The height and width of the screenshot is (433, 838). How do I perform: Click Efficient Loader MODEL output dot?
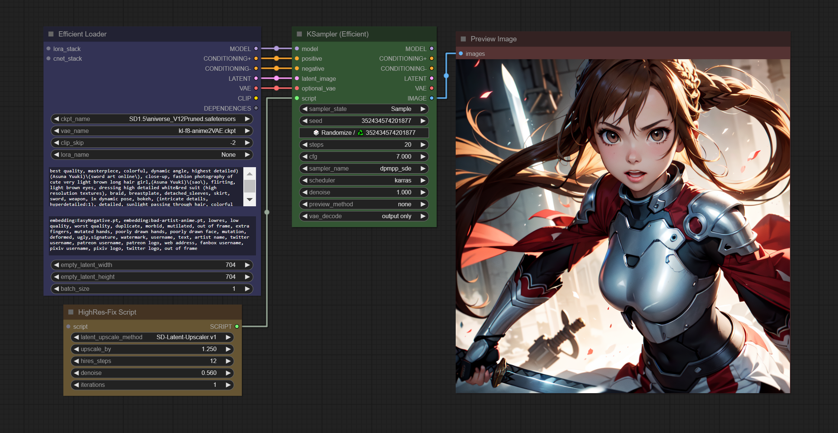[x=256, y=48]
